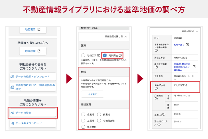The width and height of the screenshot is (208, 139).
Task: Click the chart icon on データの検索
Action: [x=12, y=113]
